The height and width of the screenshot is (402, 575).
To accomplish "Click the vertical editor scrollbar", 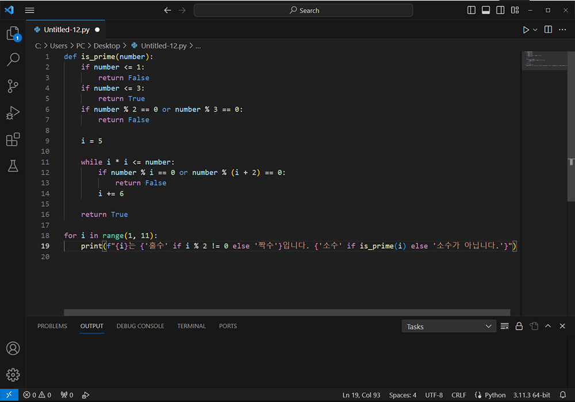I will (571, 126).
